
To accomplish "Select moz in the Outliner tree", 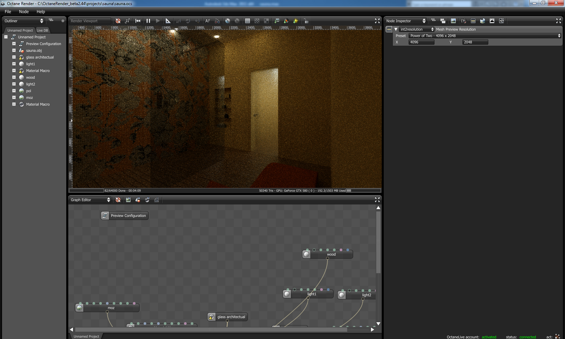I will point(30,98).
